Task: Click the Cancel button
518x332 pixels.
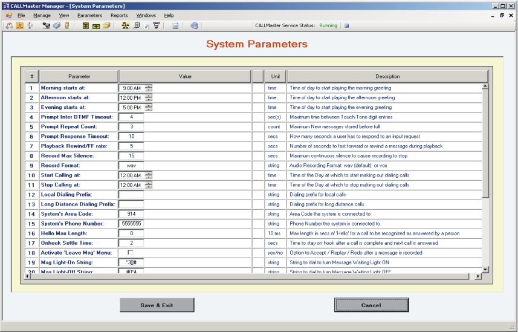Action: (x=371, y=305)
